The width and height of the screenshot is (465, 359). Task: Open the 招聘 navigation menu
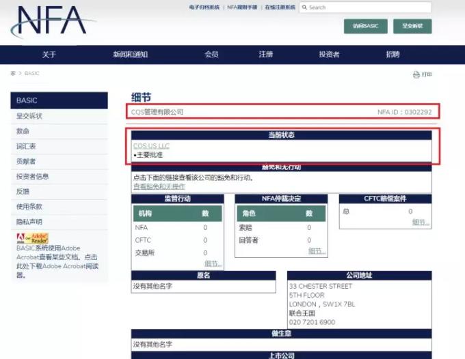click(393, 55)
